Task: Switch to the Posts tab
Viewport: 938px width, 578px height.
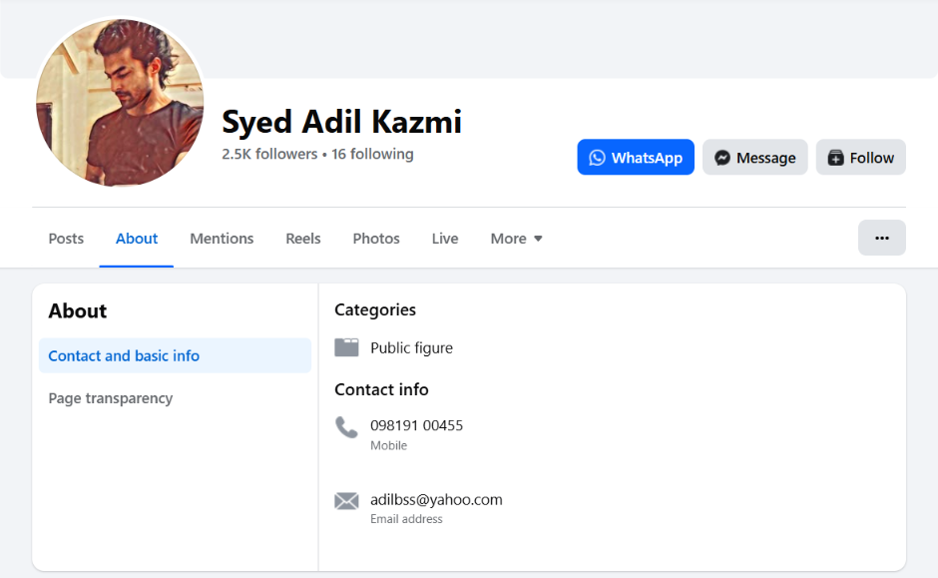Action: pyautogui.click(x=66, y=239)
